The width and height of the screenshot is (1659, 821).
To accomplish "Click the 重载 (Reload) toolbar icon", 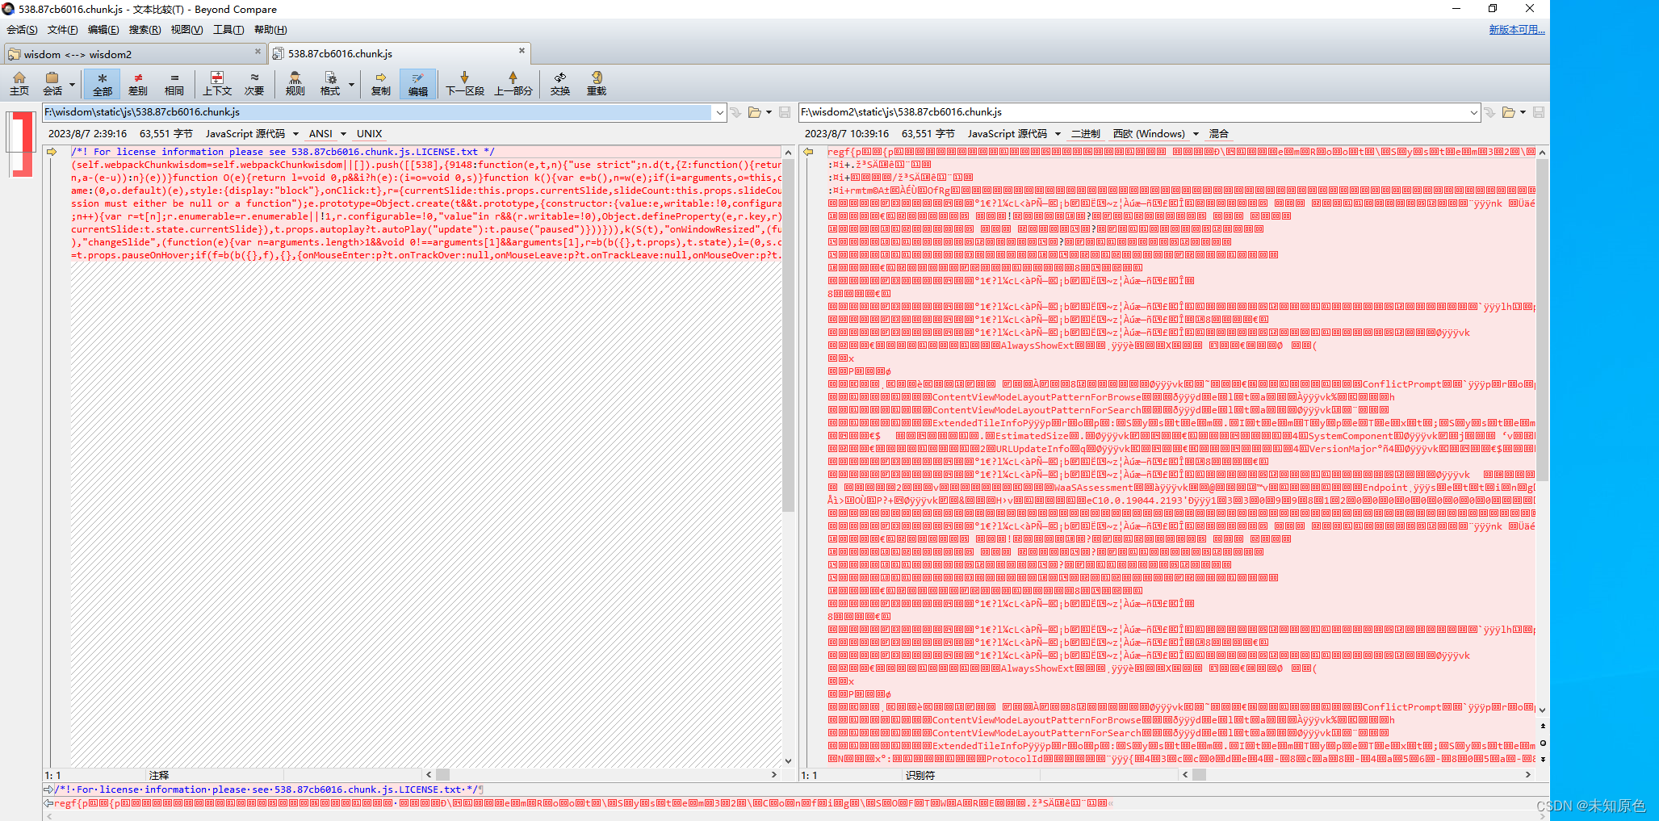I will pyautogui.click(x=596, y=83).
